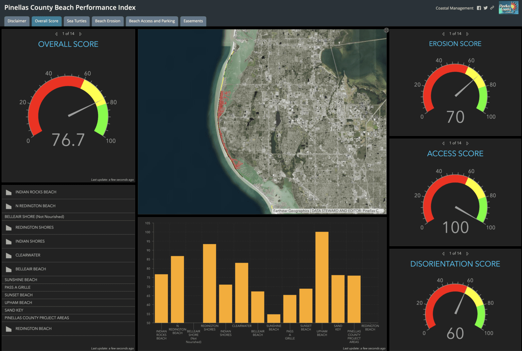Click the Pinellas County logo
522x351 pixels.
[509, 7]
